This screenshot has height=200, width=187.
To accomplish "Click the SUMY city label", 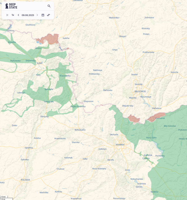I will (x=40, y=63).
